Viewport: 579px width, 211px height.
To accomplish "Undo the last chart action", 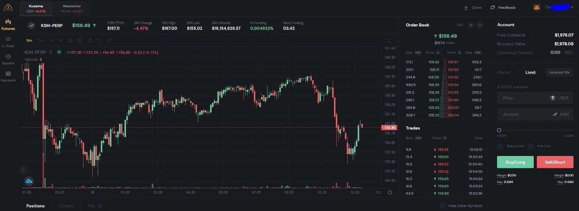I will click(x=99, y=41).
